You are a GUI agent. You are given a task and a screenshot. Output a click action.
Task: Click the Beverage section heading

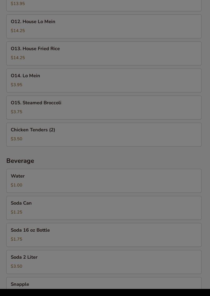(x=20, y=161)
